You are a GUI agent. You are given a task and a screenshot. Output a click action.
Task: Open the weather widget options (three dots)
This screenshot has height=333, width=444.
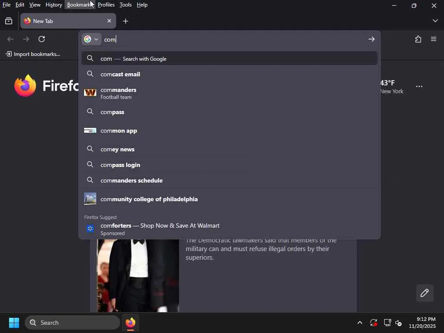(419, 87)
